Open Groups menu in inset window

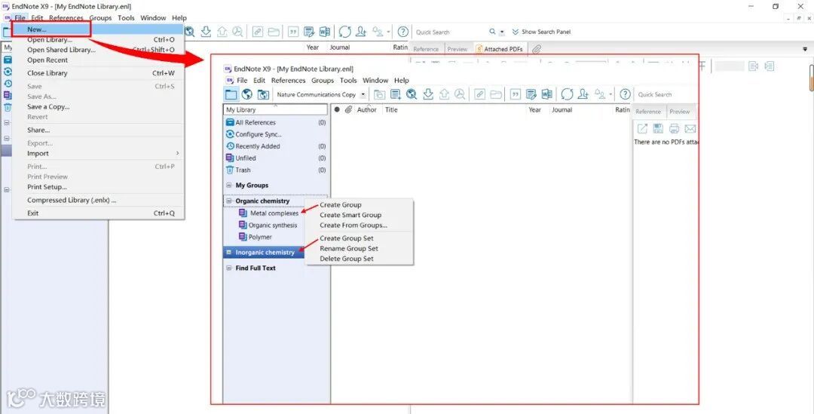click(x=323, y=81)
